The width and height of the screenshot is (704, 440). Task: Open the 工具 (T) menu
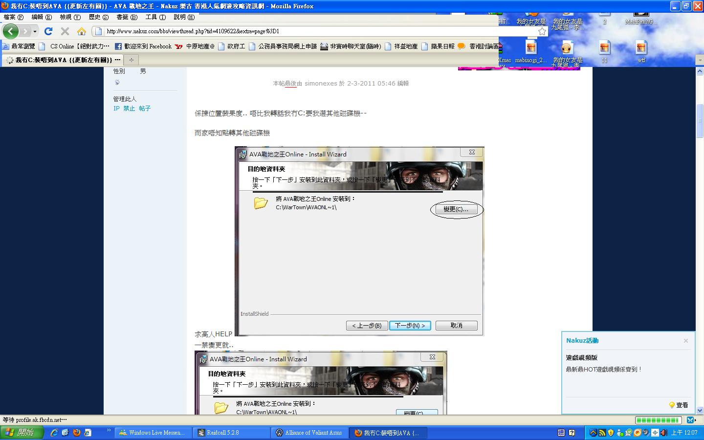pyautogui.click(x=155, y=17)
